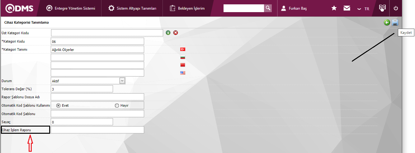The image size is (415, 153).
Task: Click the Tolerans Değer (%) label
Action: coord(17,89)
